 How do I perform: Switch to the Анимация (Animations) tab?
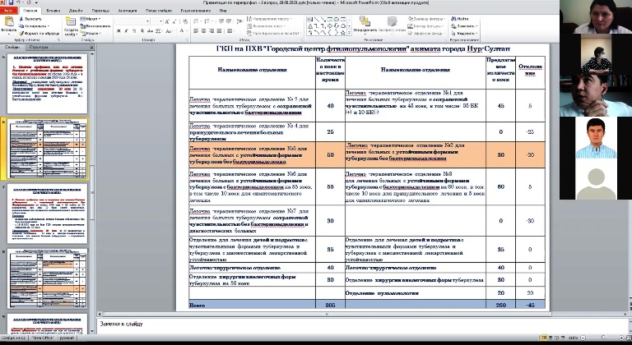click(x=127, y=11)
